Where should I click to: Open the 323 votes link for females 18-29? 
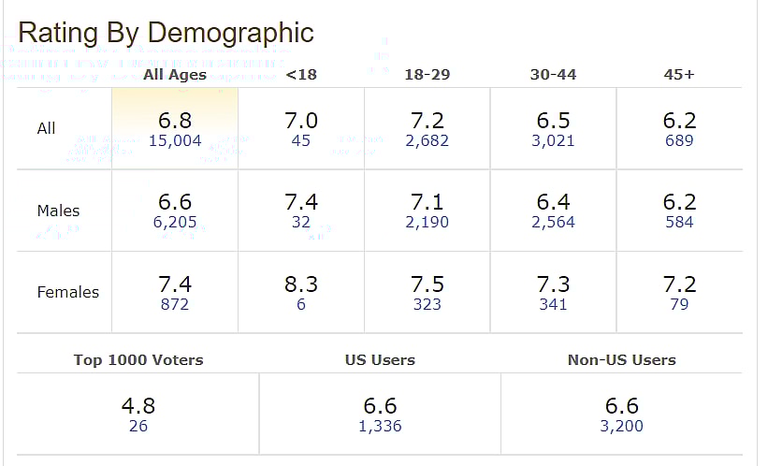click(x=427, y=304)
